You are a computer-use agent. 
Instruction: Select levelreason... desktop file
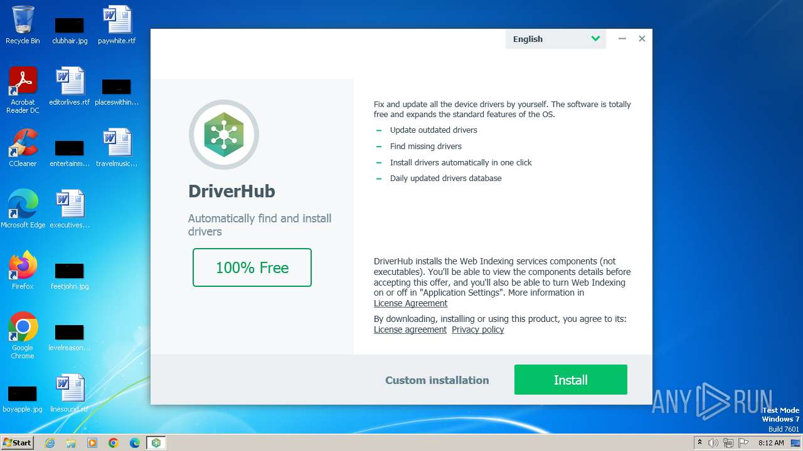point(70,337)
